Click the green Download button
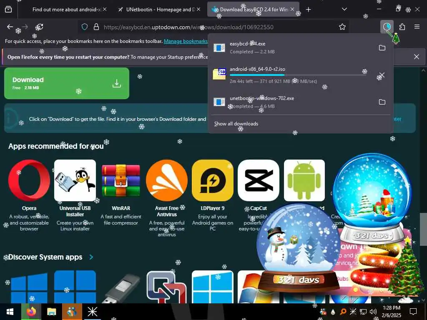The width and height of the screenshot is (427, 320). [x=67, y=83]
